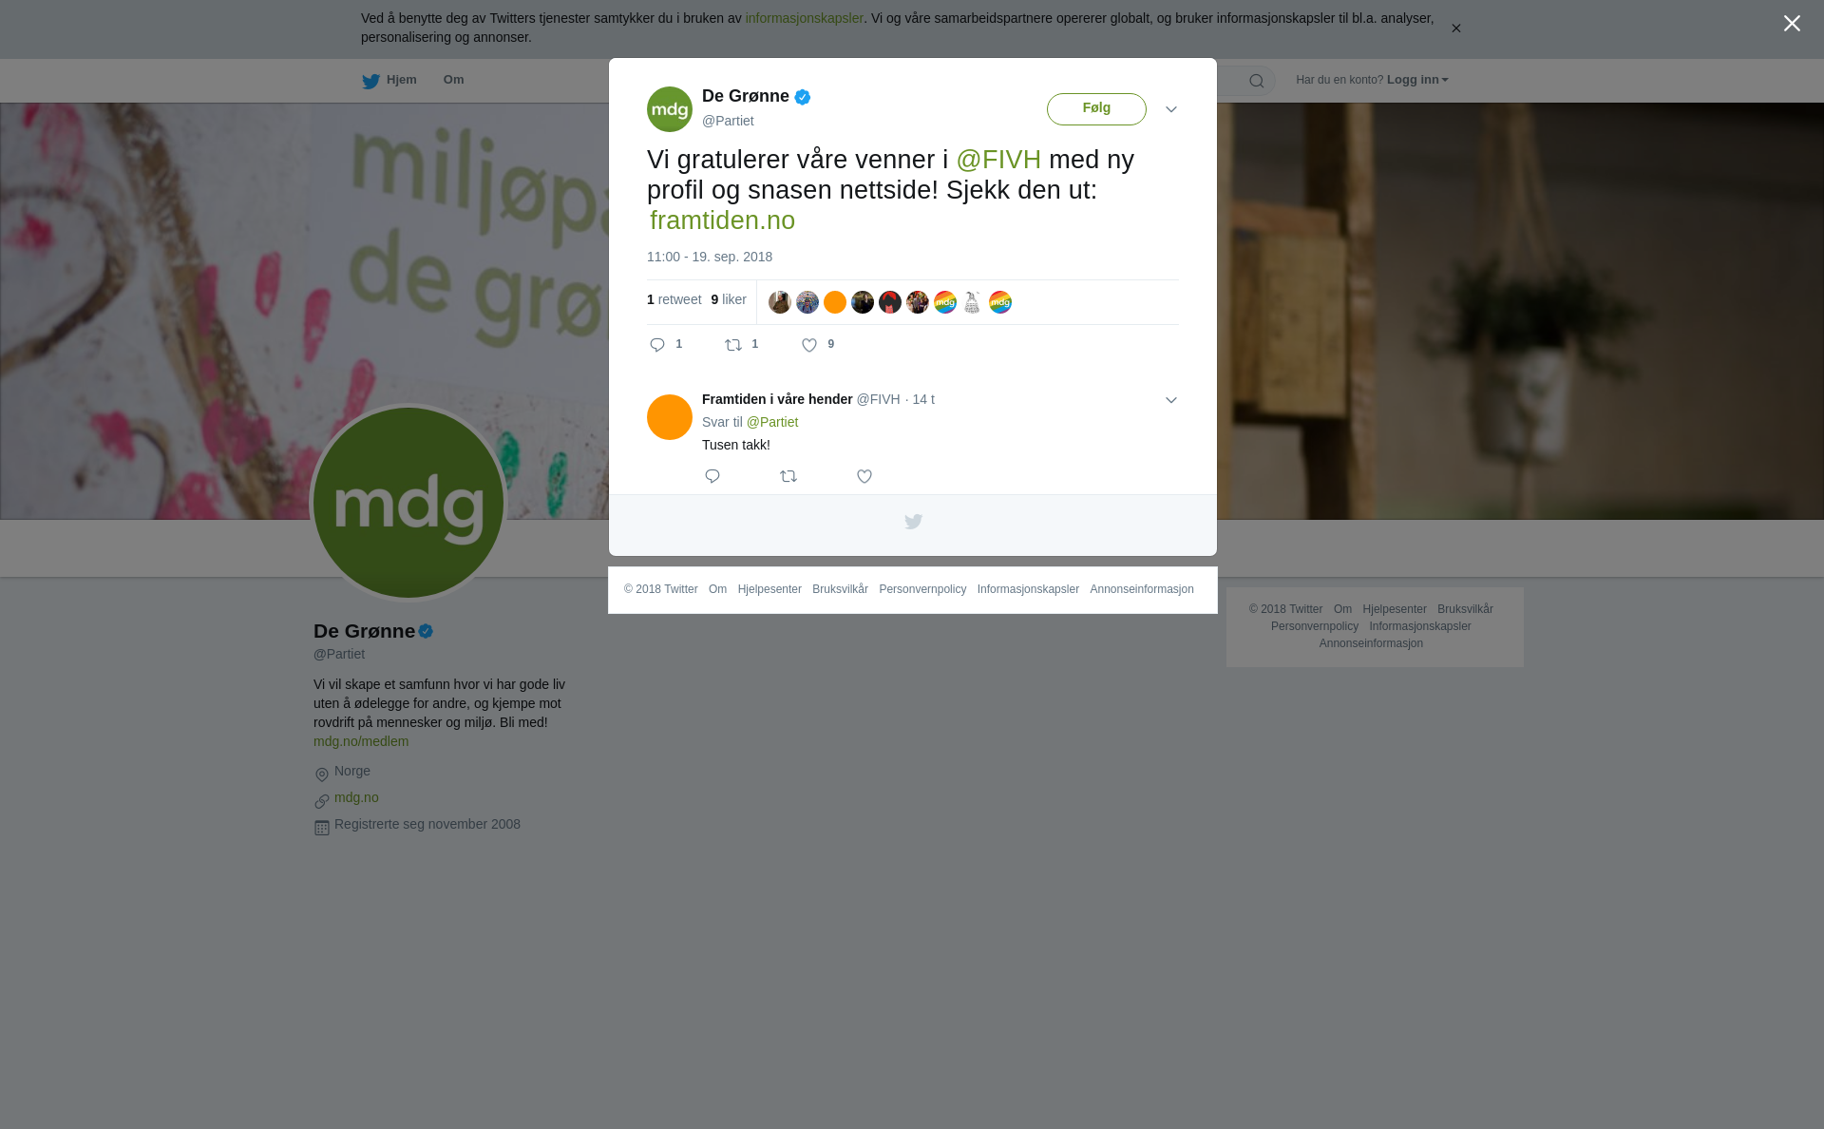Open the framtiden.no link
1824x1129 pixels.
723,220
